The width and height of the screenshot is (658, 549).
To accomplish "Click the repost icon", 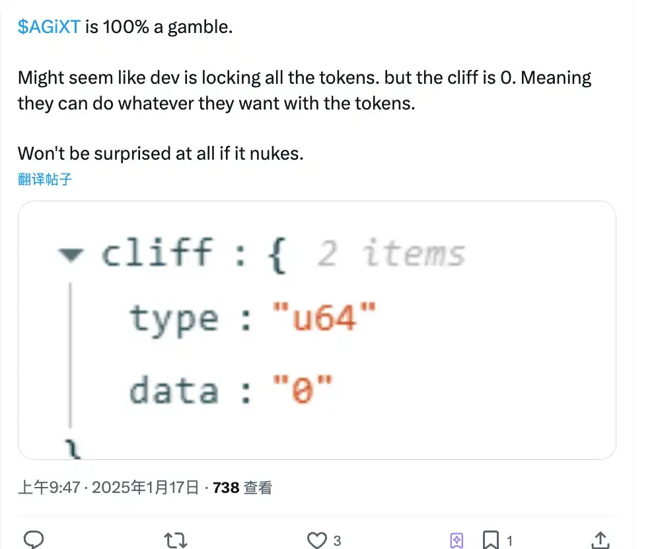I will click(x=175, y=540).
